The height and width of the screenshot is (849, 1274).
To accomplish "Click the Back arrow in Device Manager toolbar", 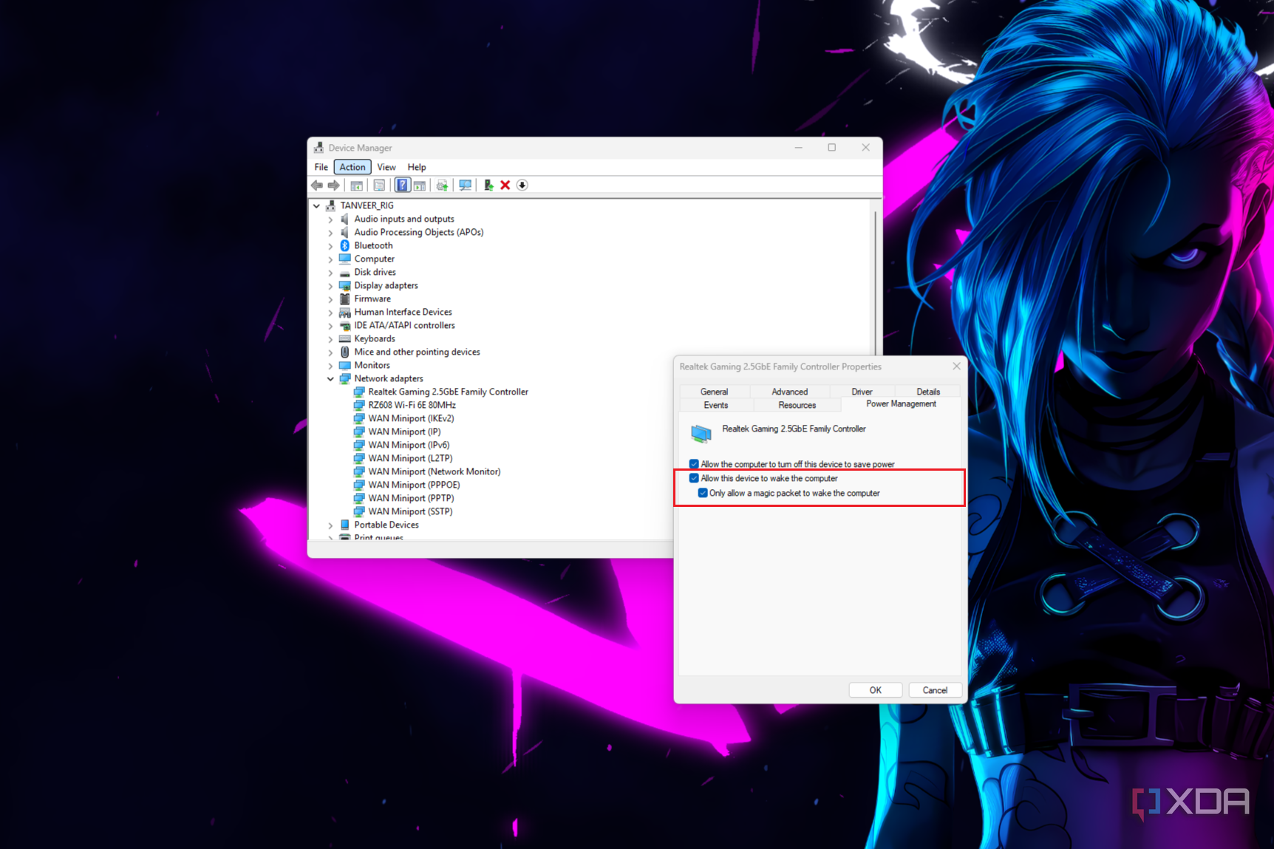I will [x=317, y=185].
